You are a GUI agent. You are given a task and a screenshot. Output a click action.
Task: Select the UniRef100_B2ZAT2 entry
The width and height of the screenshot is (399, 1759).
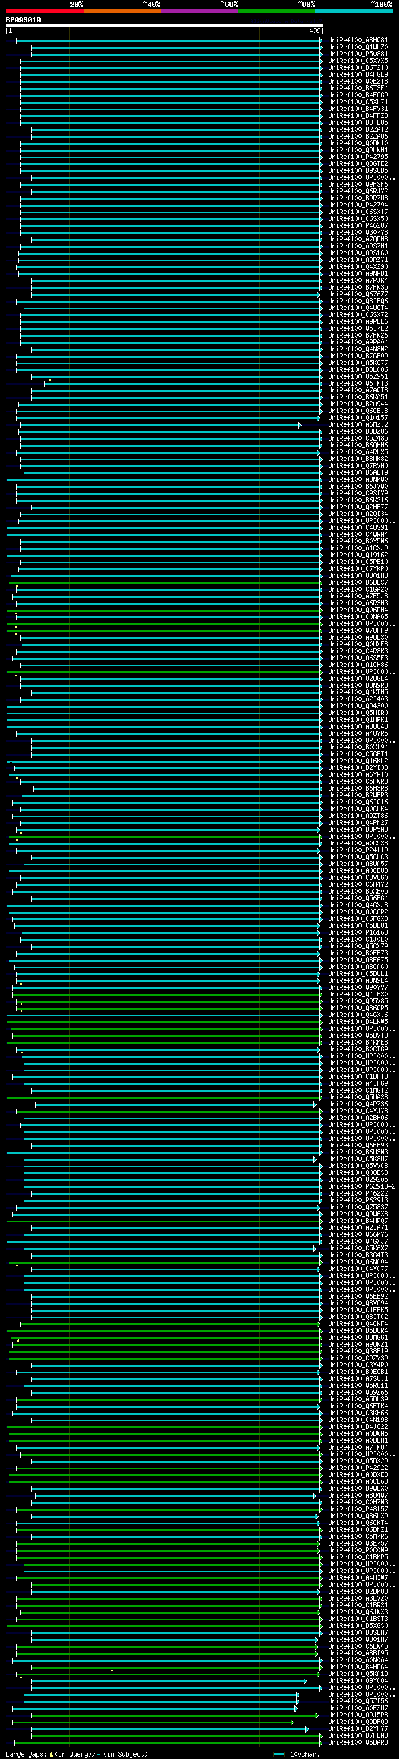coord(357,130)
